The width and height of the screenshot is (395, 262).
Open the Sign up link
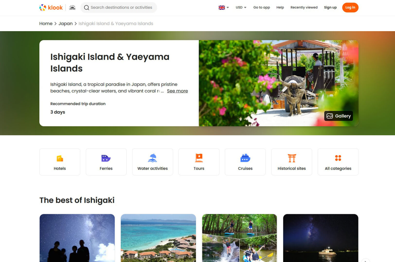(x=330, y=7)
